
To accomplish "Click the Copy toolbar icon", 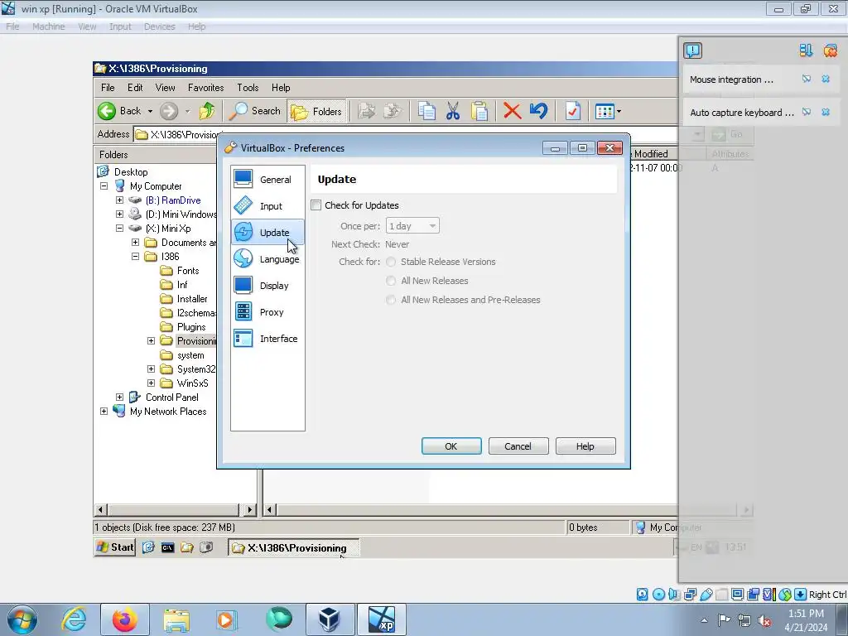I will [426, 112].
